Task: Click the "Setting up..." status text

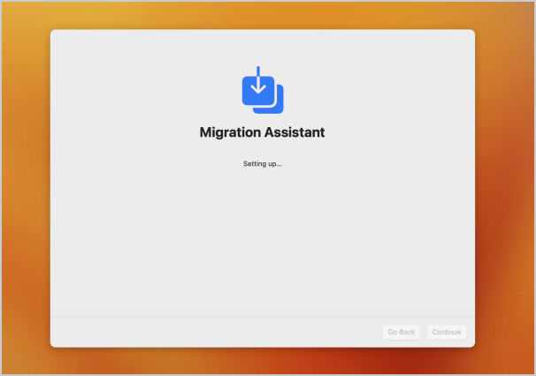Action: pyautogui.click(x=262, y=164)
